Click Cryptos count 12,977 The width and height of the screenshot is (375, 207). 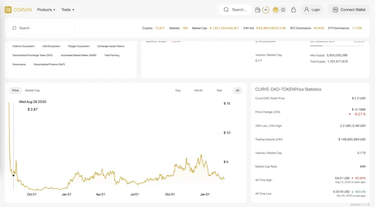tap(160, 28)
